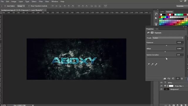Open the Layer menu
The width and height of the screenshot is (188, 106).
click(x=21, y=1)
